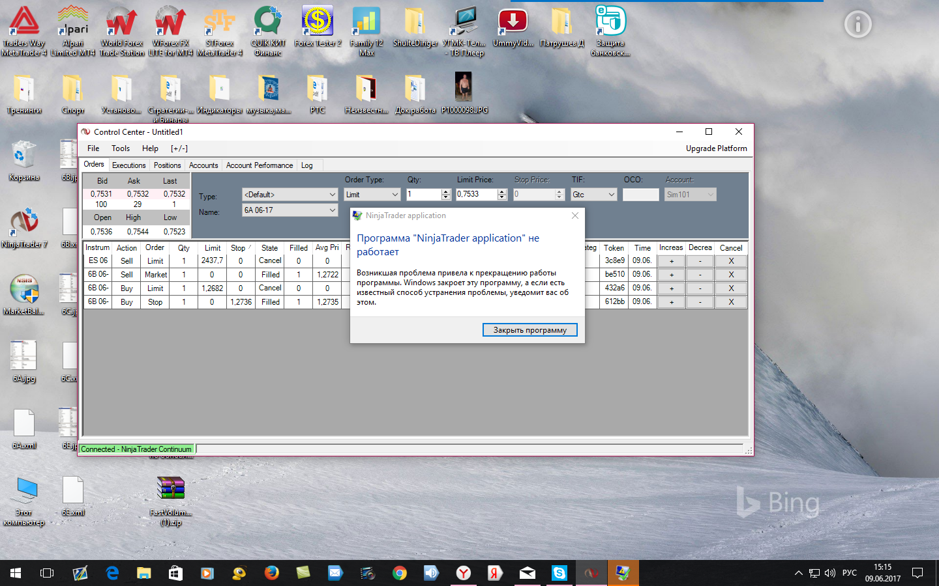Click the Upgrade Platform link
939x586 pixels.
[x=717, y=148]
